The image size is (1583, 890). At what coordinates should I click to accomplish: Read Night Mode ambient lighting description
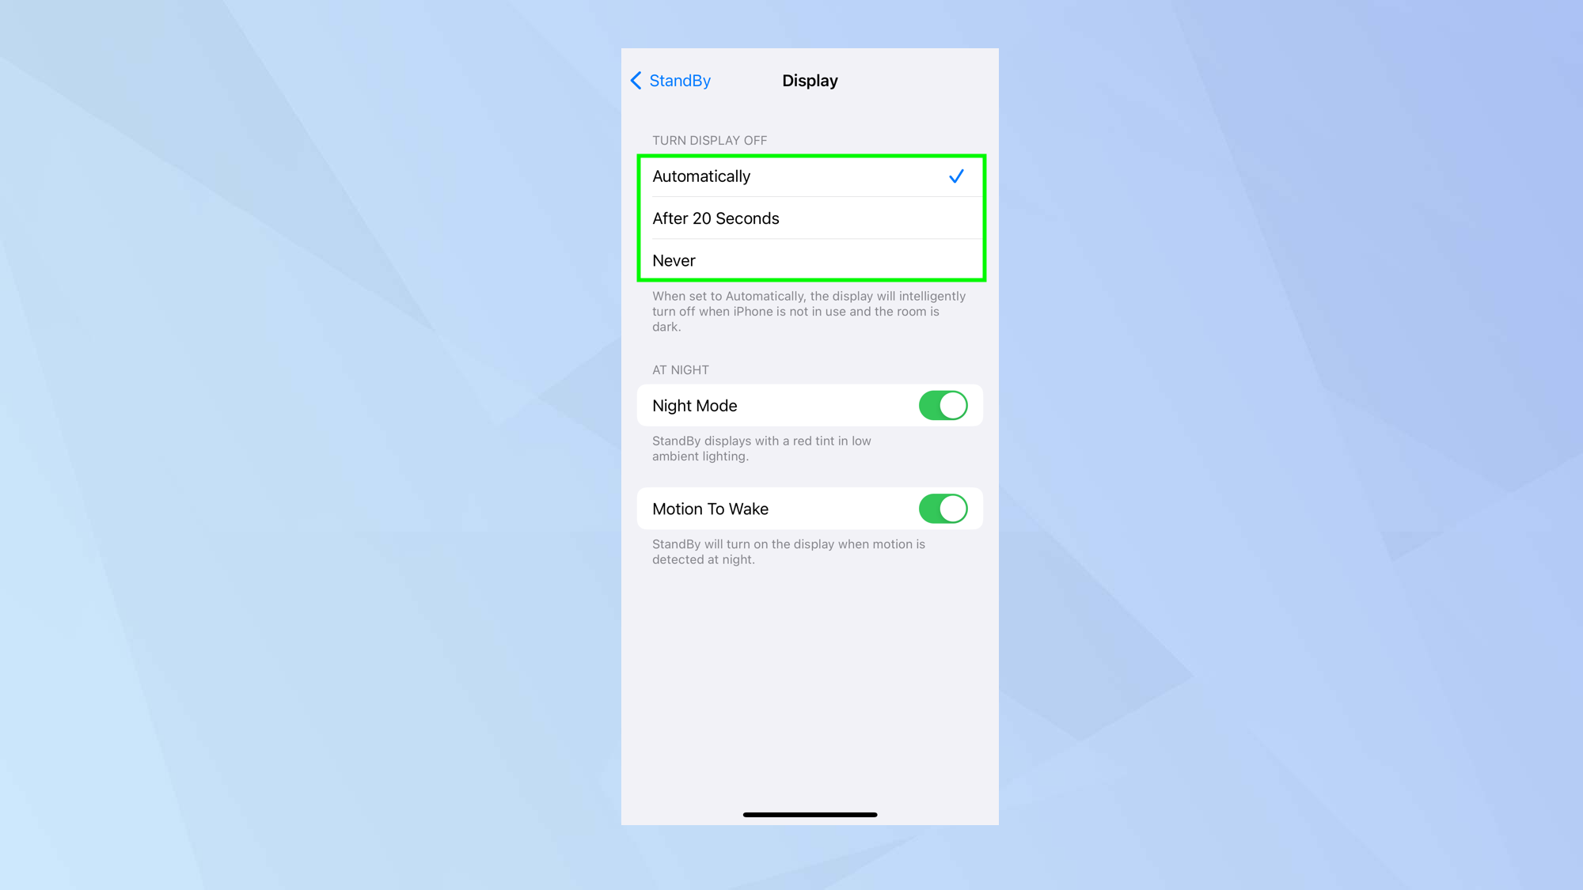[761, 449]
